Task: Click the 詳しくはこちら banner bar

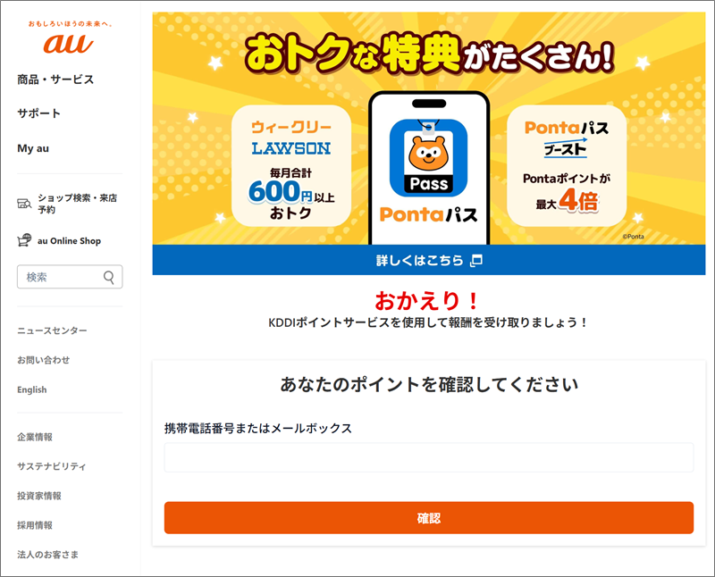Action: point(429,260)
